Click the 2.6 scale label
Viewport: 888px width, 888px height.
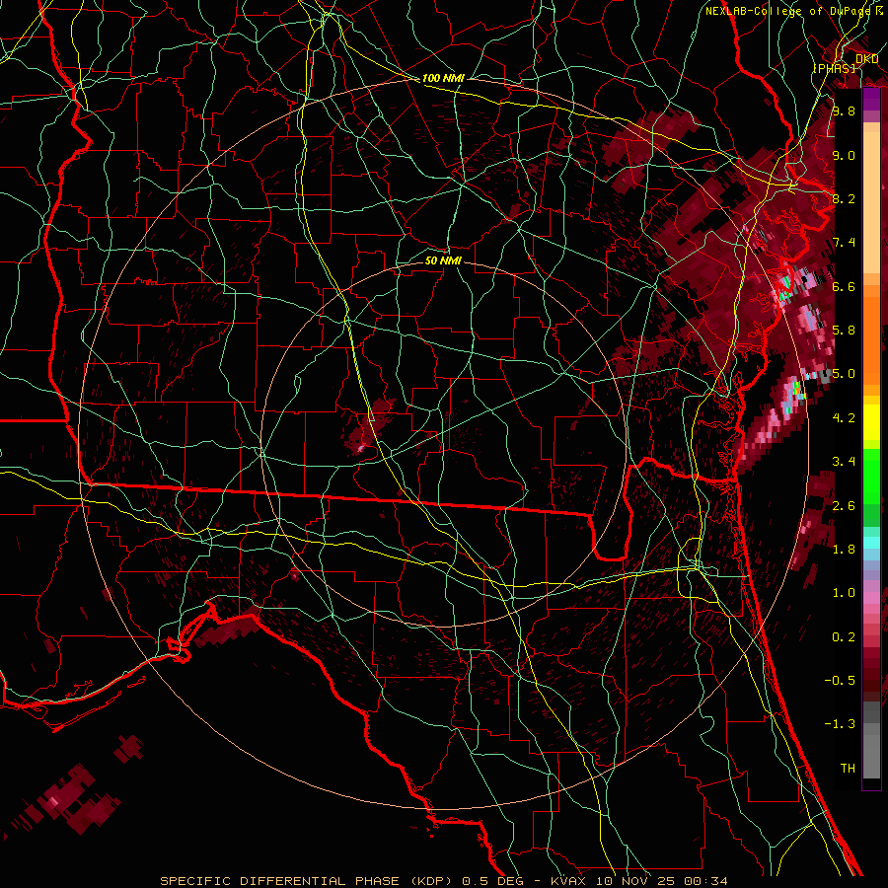(844, 506)
